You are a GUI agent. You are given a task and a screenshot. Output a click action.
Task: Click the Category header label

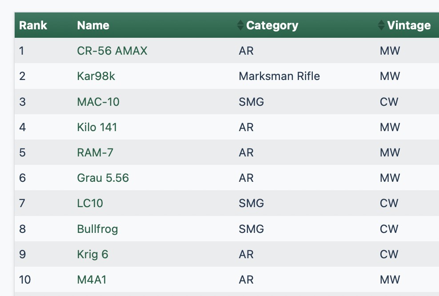[272, 25]
